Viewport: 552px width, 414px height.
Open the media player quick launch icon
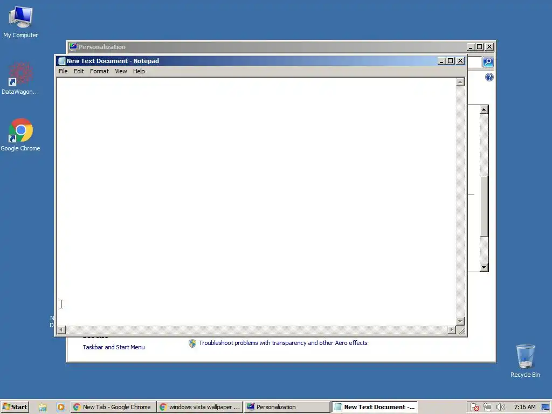click(60, 408)
